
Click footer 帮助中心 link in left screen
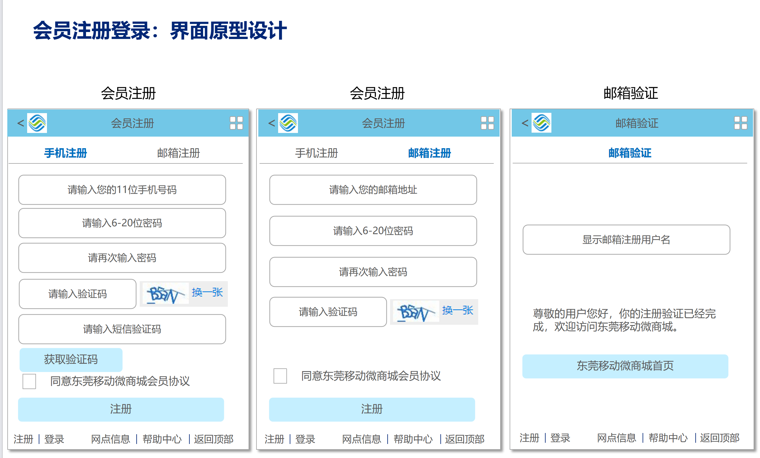pyautogui.click(x=162, y=439)
